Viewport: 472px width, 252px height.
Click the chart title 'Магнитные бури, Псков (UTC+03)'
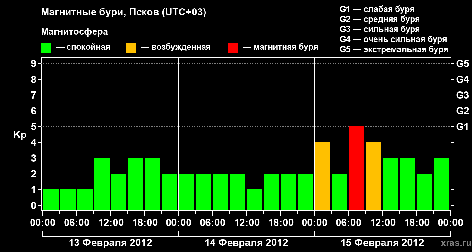124,13
